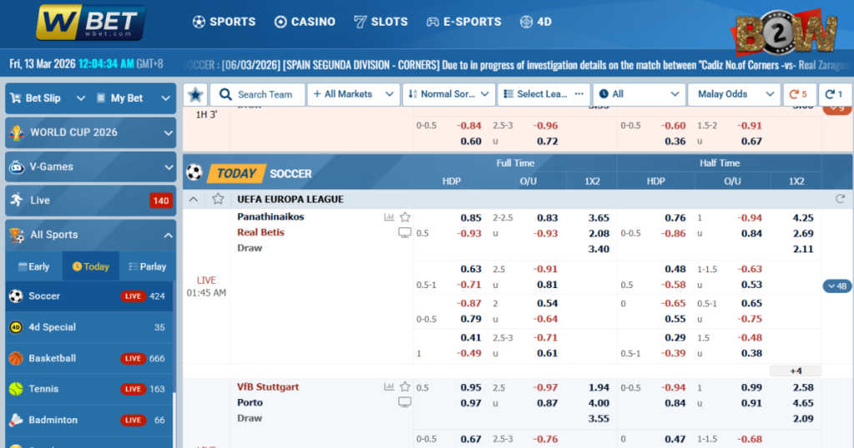Open stats chart for Panathinaikos match
This screenshot has width=854, height=448.
click(x=389, y=217)
